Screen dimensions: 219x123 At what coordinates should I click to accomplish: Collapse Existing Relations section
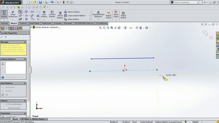point(25,59)
